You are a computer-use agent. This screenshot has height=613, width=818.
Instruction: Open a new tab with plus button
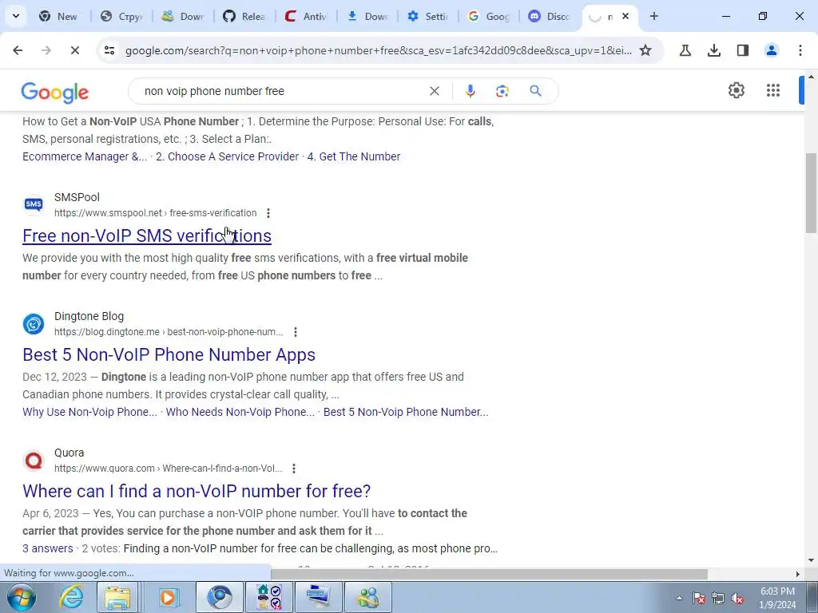pos(653,16)
